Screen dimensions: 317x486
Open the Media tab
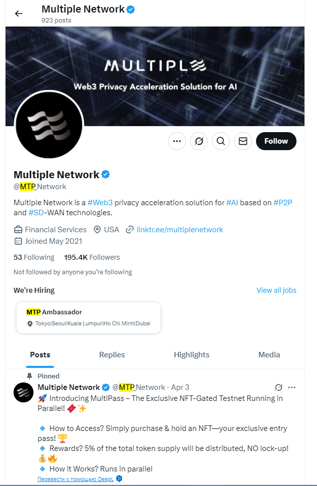[269, 355]
